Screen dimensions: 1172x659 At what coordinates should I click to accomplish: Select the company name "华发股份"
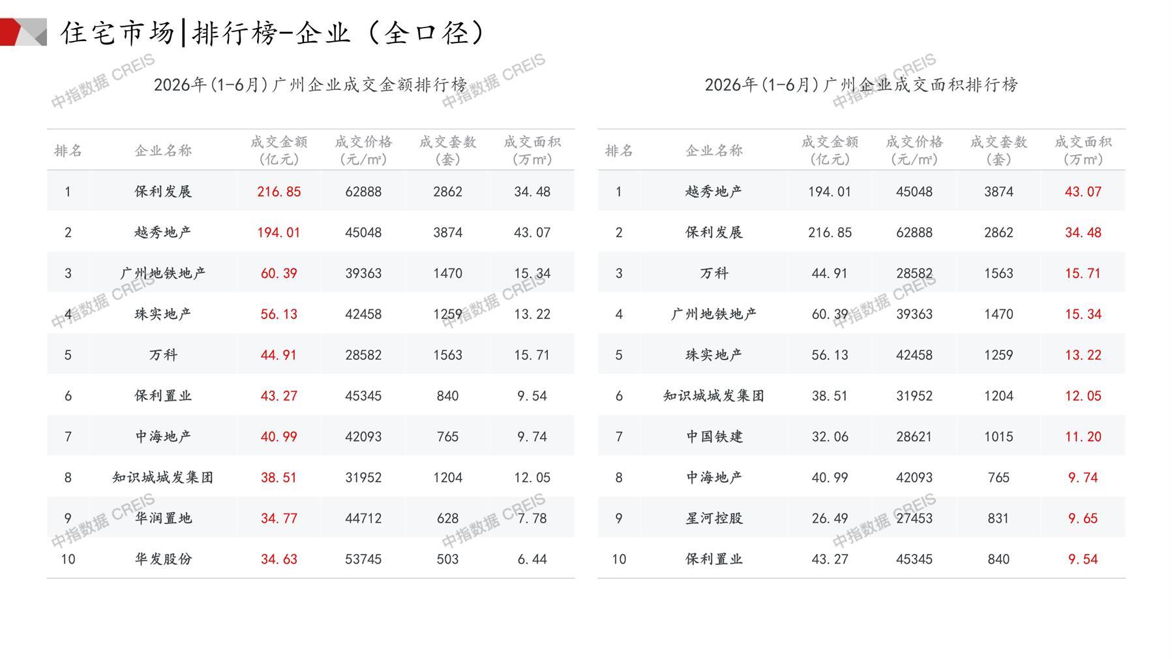click(x=163, y=559)
